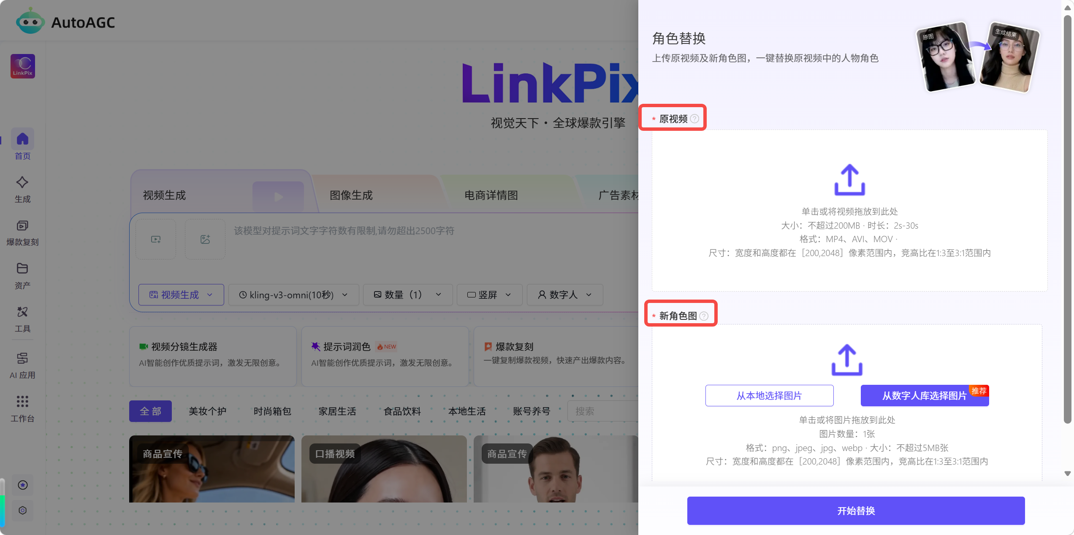
Task: Click 单击或将图片拖放到此处 text
Action: (847, 420)
